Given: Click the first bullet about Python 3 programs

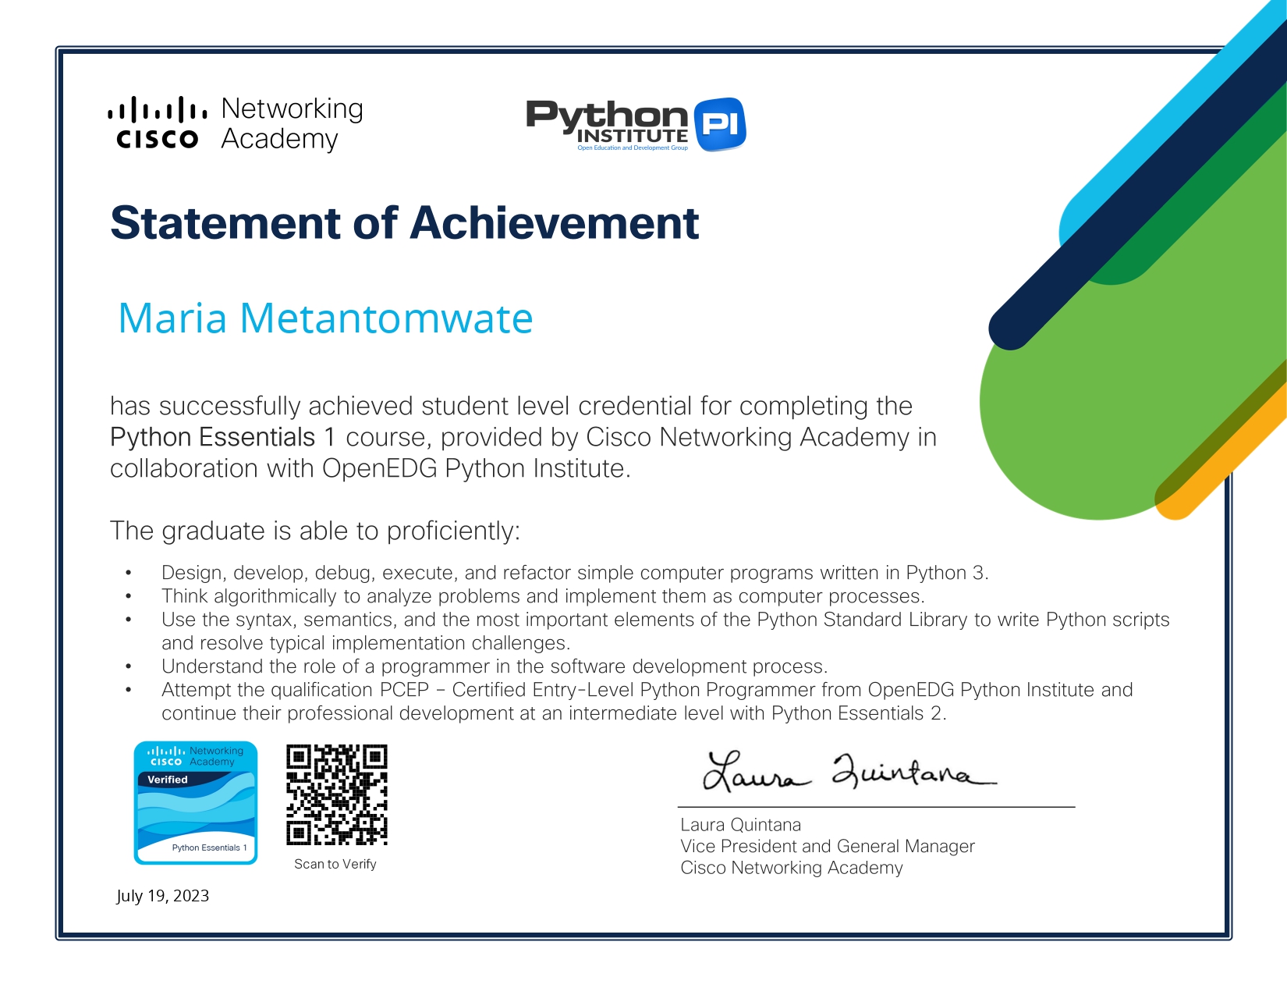Looking at the screenshot, I should pos(575,573).
